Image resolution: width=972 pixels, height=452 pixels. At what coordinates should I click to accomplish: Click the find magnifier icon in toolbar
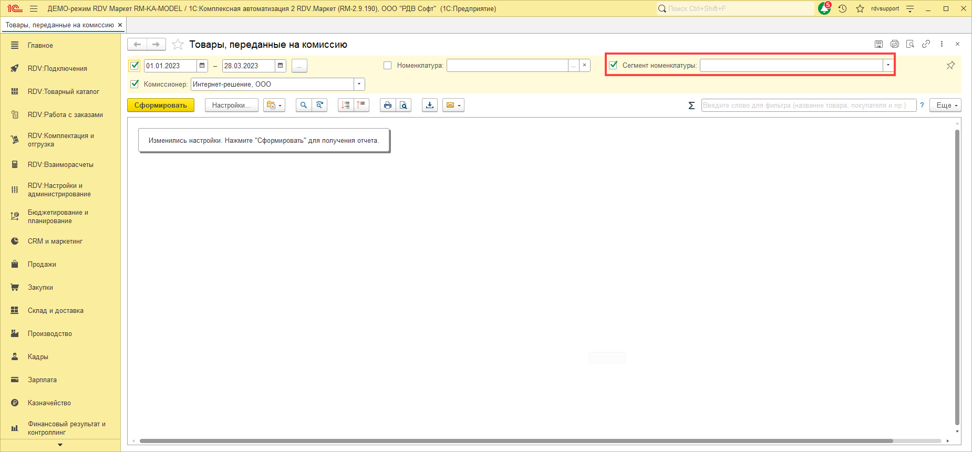304,106
